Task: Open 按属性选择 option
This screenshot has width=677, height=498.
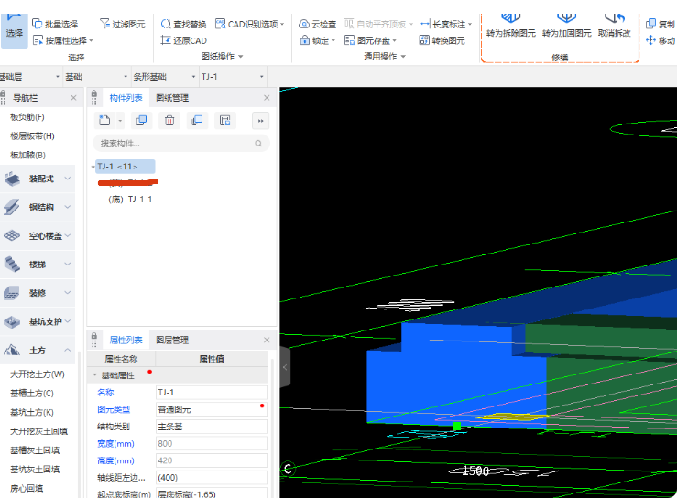Action: [x=63, y=40]
